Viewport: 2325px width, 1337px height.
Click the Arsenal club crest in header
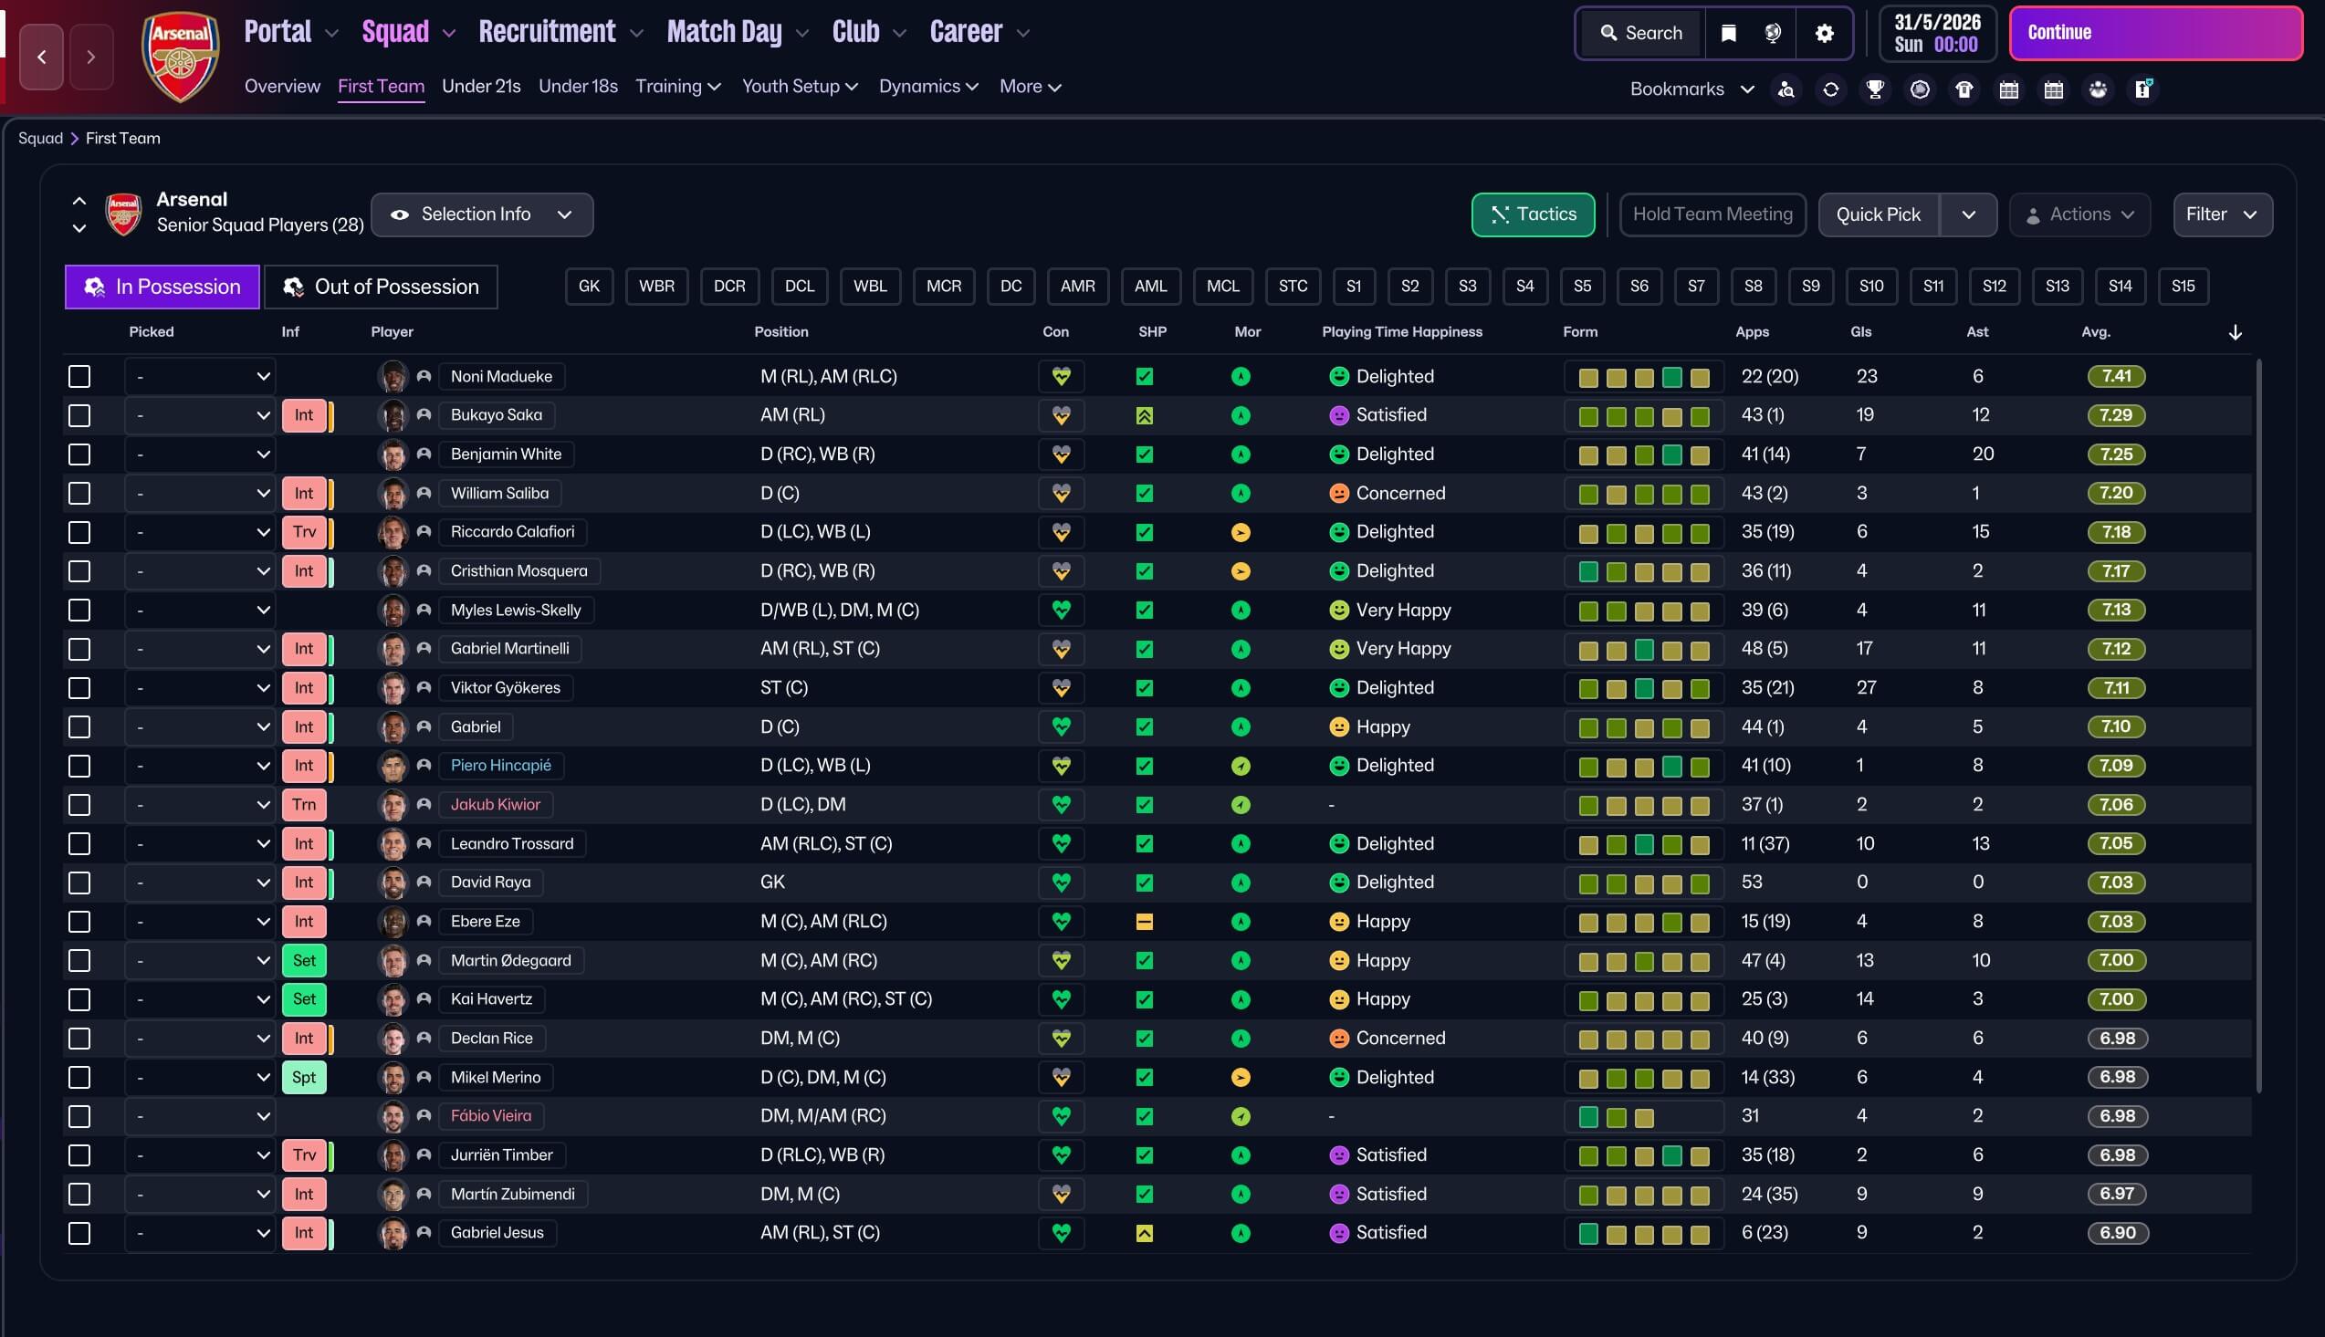[x=180, y=57]
